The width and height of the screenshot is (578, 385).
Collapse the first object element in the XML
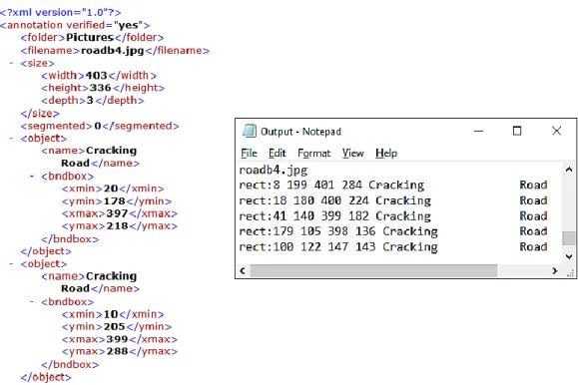(11, 139)
